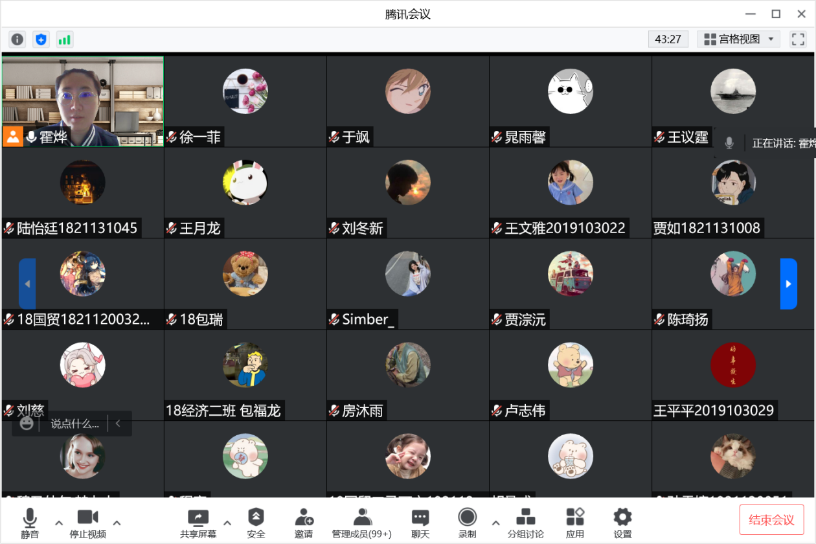The image size is (816, 544).
Task: Open the Apps (应用) panel
Action: click(575, 523)
